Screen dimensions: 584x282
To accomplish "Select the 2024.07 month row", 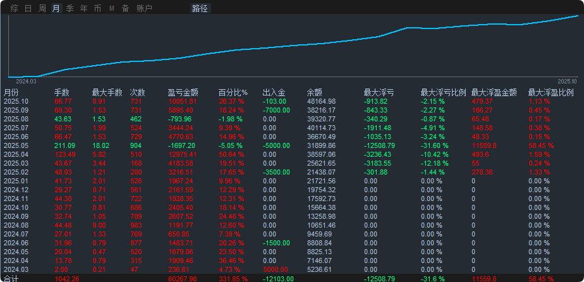I will pyautogui.click(x=292, y=234).
